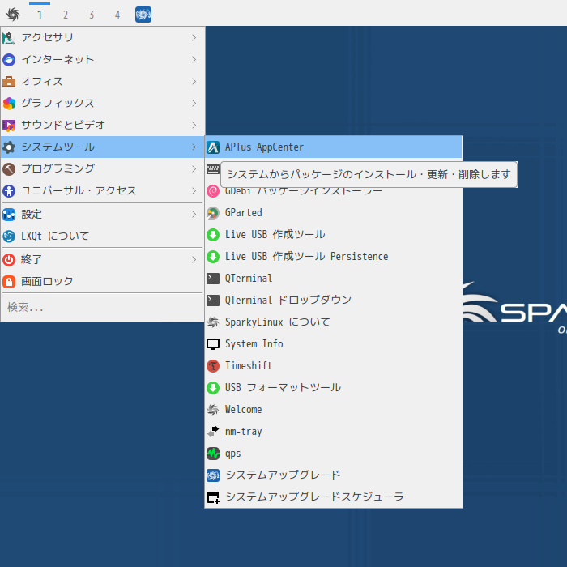
Task: Click the keyboard icon below APTus AppCenter
Action: (213, 168)
